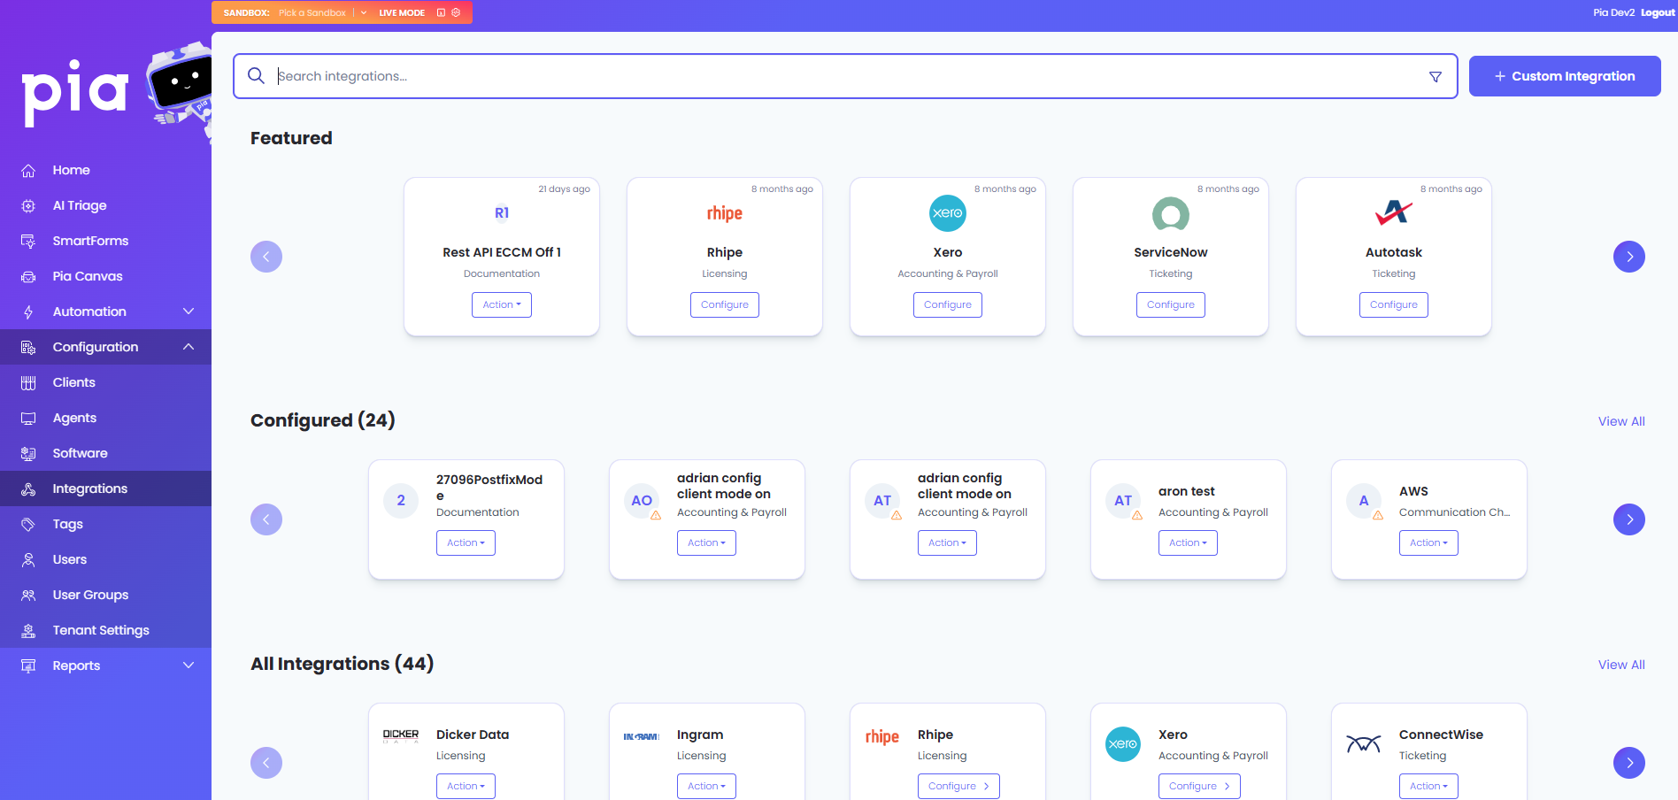Select the Users person icon
This screenshot has width=1678, height=800.
pyautogui.click(x=28, y=560)
